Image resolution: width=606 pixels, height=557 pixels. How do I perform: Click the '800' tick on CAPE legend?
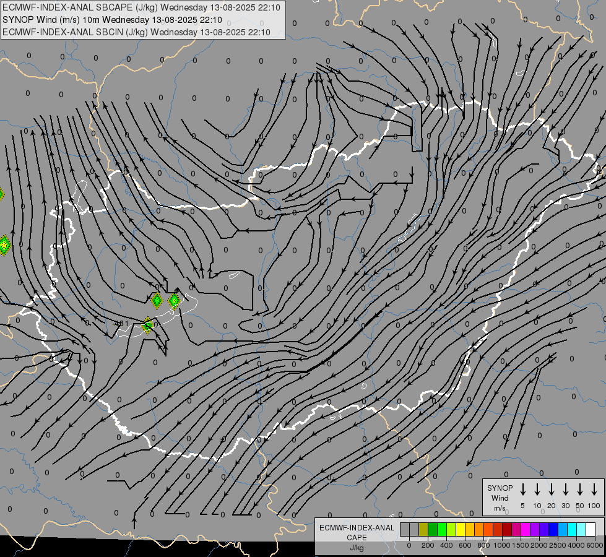pyautogui.click(x=483, y=545)
